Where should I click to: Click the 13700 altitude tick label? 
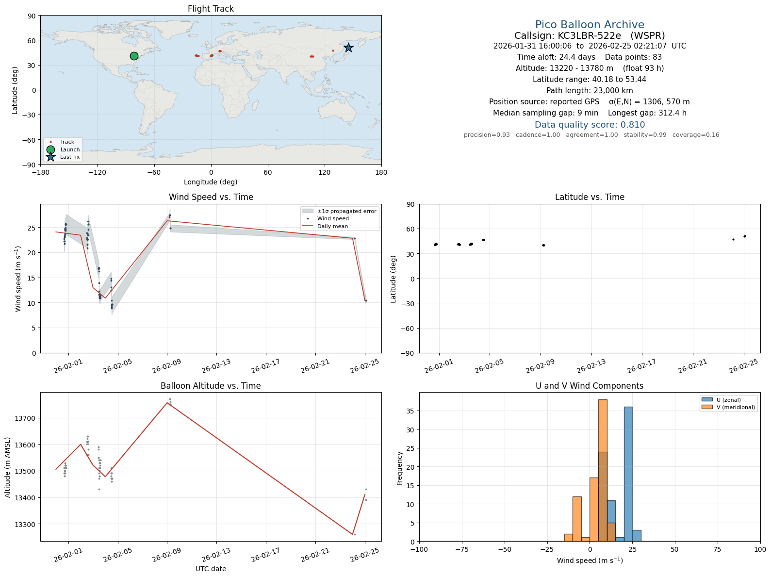tap(25, 418)
